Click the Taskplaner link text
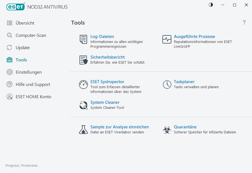 click(x=184, y=81)
